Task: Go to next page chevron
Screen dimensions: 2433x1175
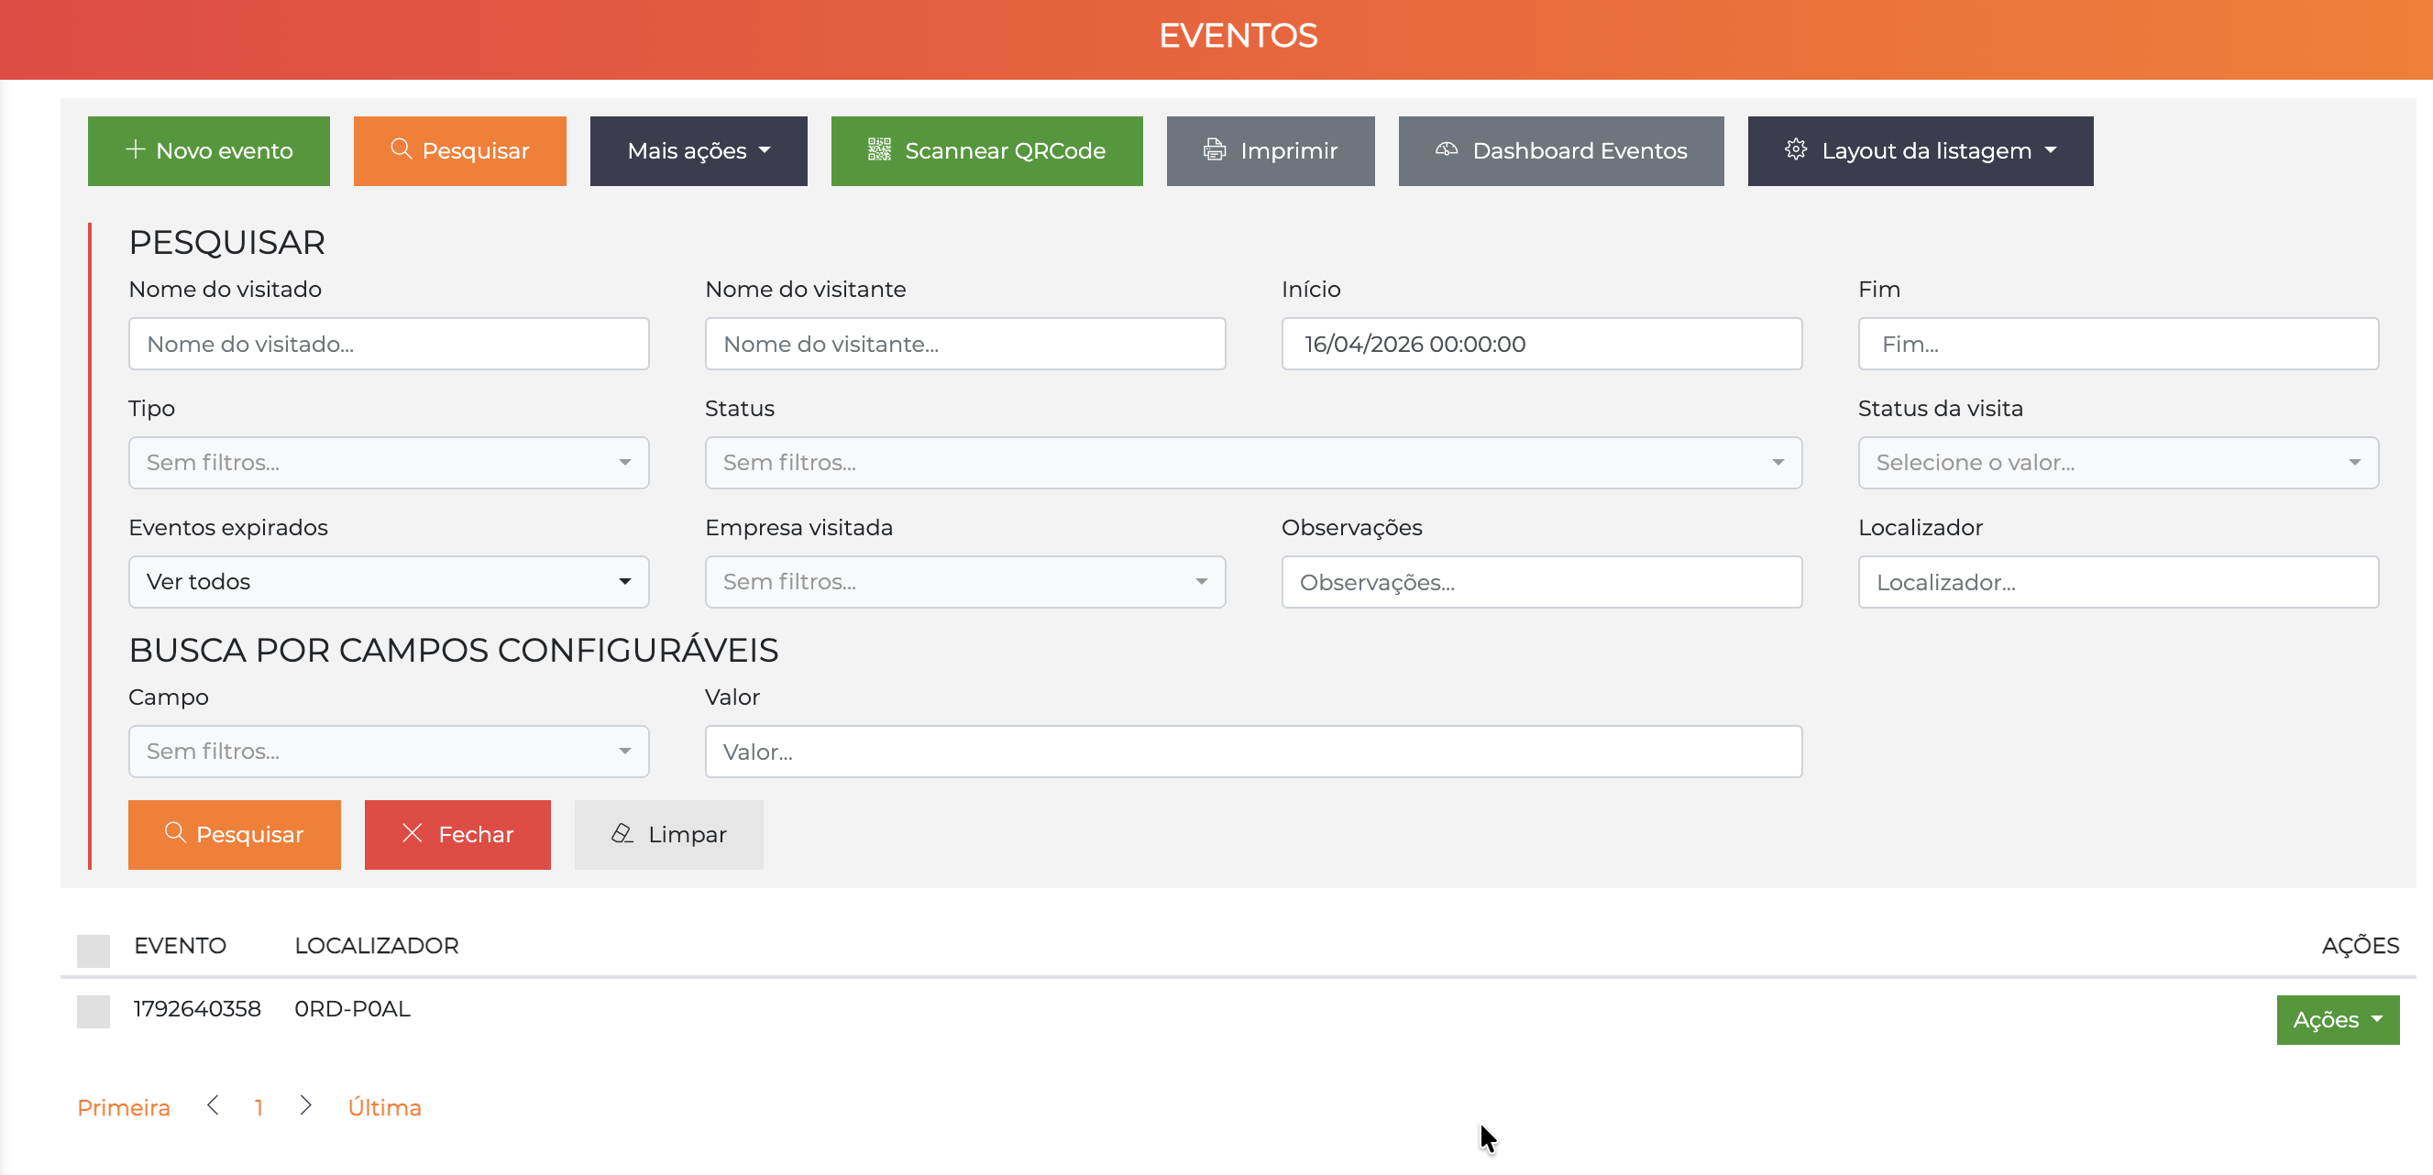Action: tap(305, 1105)
